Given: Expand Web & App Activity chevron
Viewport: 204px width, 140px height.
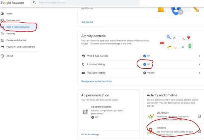Looking at the screenshot, I should pos(199,56).
